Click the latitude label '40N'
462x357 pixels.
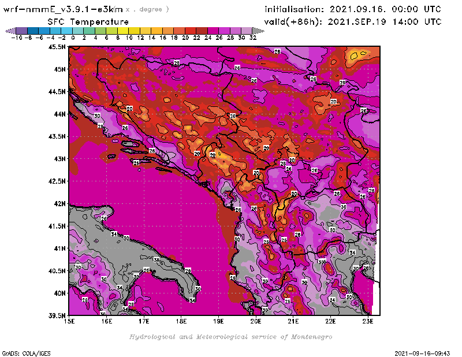[x=59, y=293]
